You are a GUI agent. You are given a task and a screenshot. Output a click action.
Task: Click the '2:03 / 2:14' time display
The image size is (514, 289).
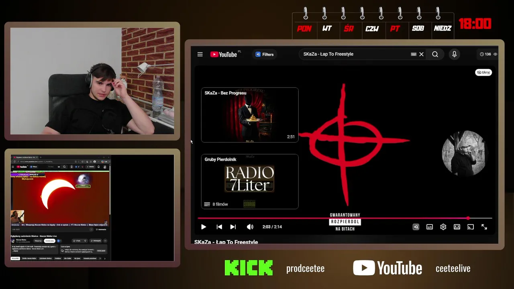(272, 227)
